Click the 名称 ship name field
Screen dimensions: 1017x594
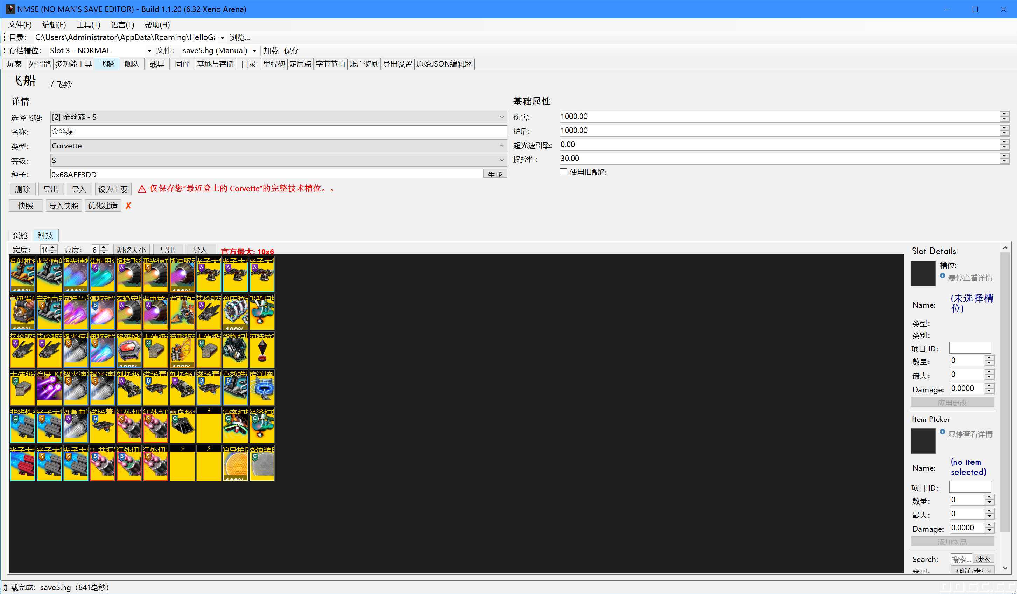pyautogui.click(x=279, y=132)
